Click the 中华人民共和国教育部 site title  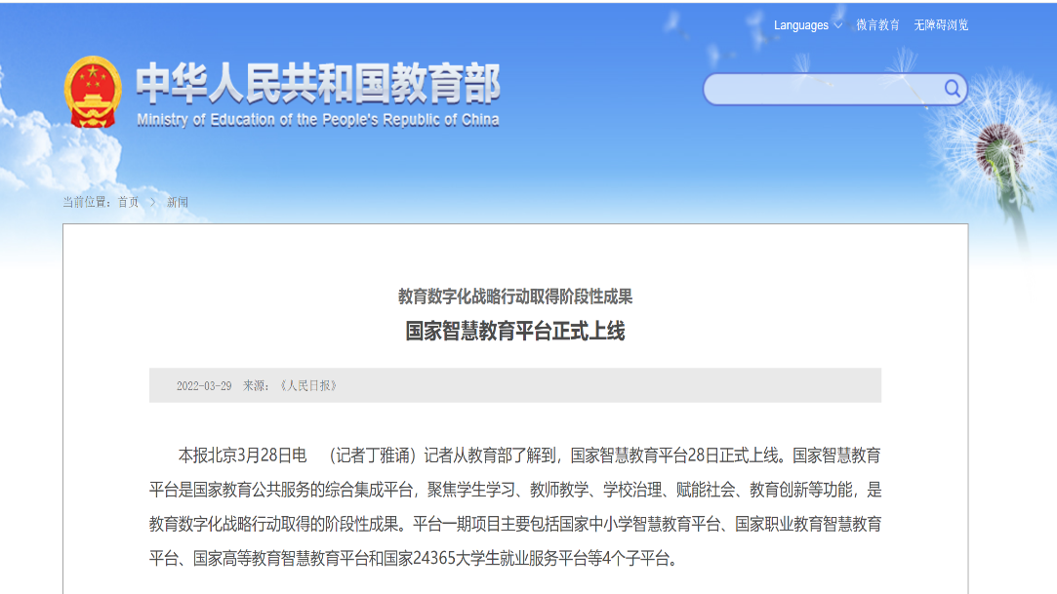317,85
